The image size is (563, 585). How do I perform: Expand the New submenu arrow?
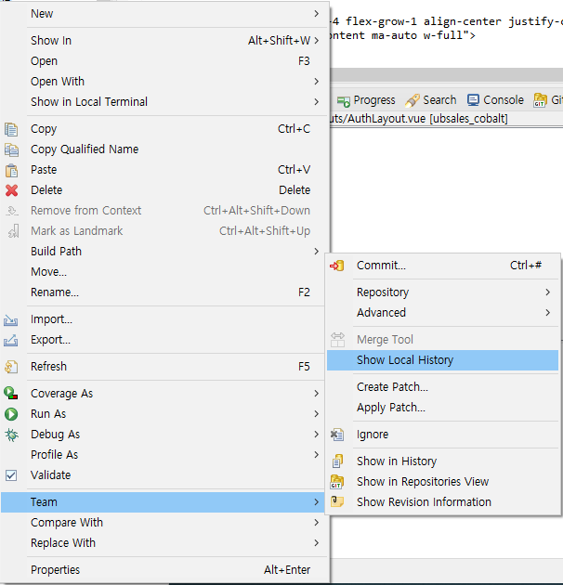(316, 14)
